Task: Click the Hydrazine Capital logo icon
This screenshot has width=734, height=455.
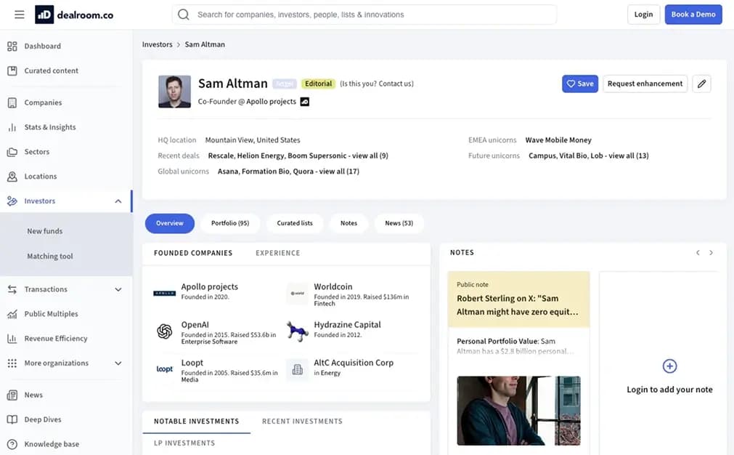Action: [x=297, y=331]
